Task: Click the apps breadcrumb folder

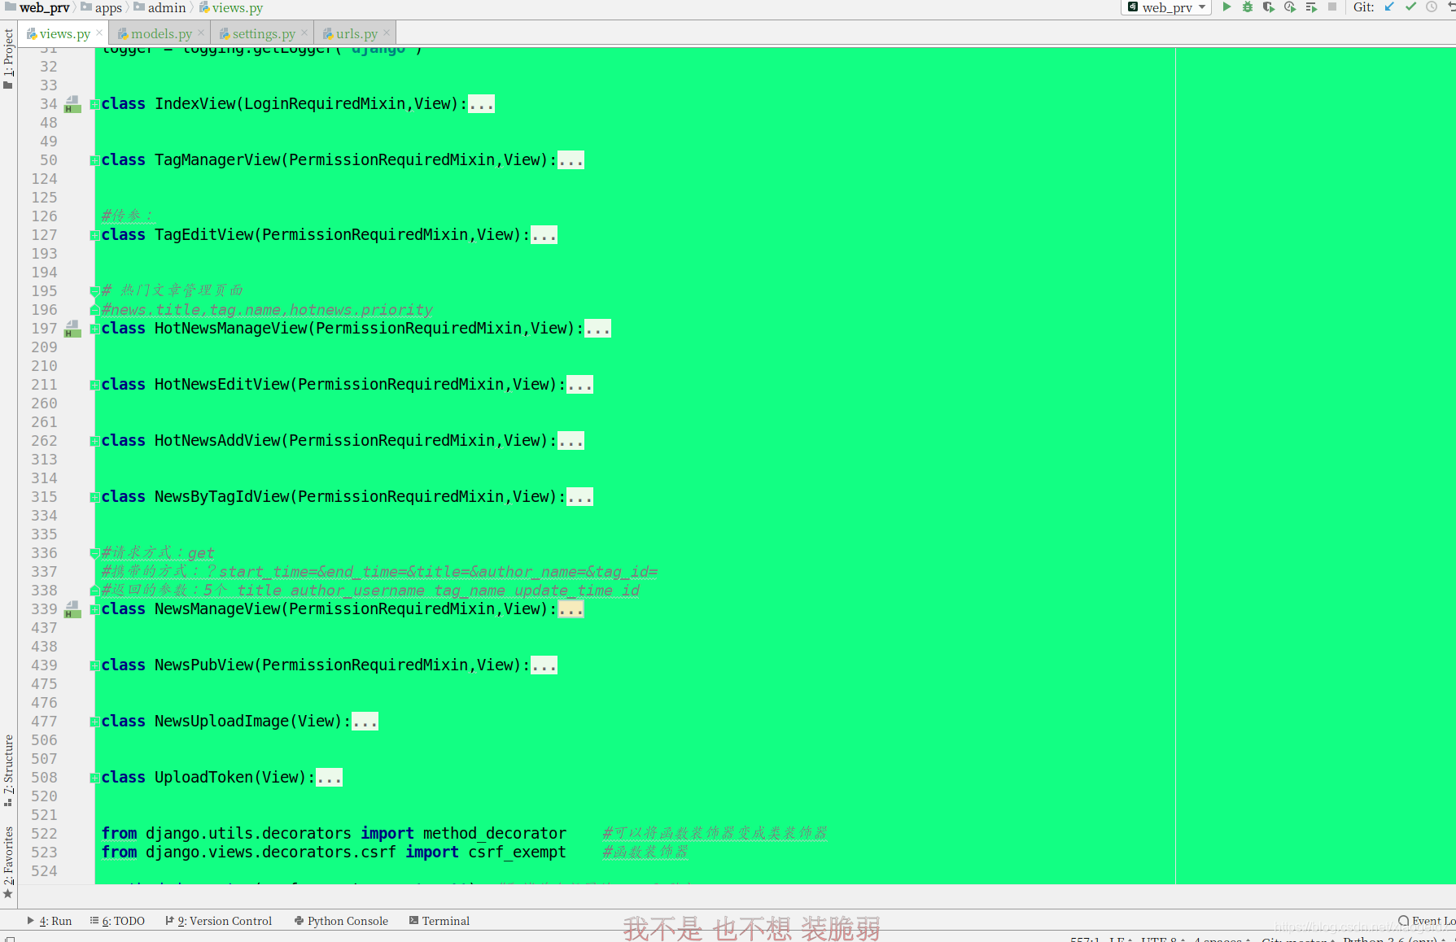Action: 102,7
